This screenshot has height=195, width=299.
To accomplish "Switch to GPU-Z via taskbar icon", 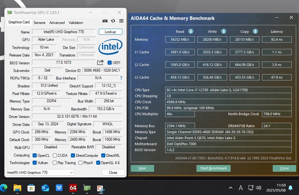I will (87, 188).
